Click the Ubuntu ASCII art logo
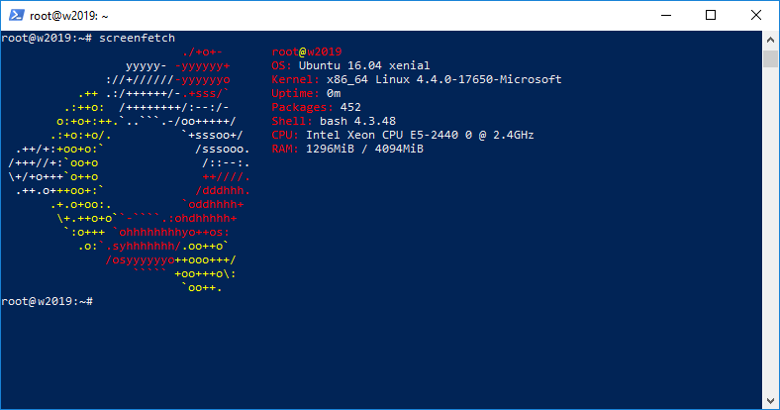 (x=130, y=169)
